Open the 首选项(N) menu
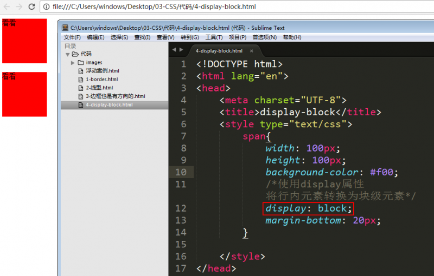This screenshot has height=276, width=434. click(x=265, y=37)
